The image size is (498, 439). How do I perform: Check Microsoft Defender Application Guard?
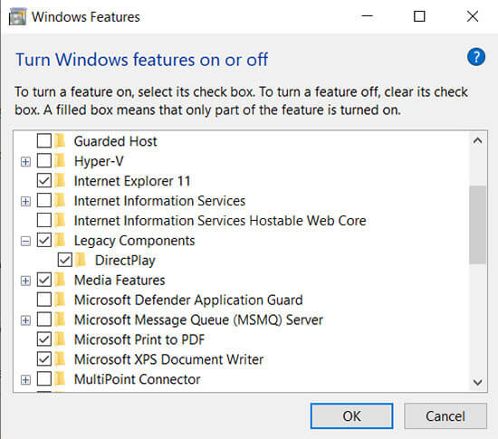44,300
